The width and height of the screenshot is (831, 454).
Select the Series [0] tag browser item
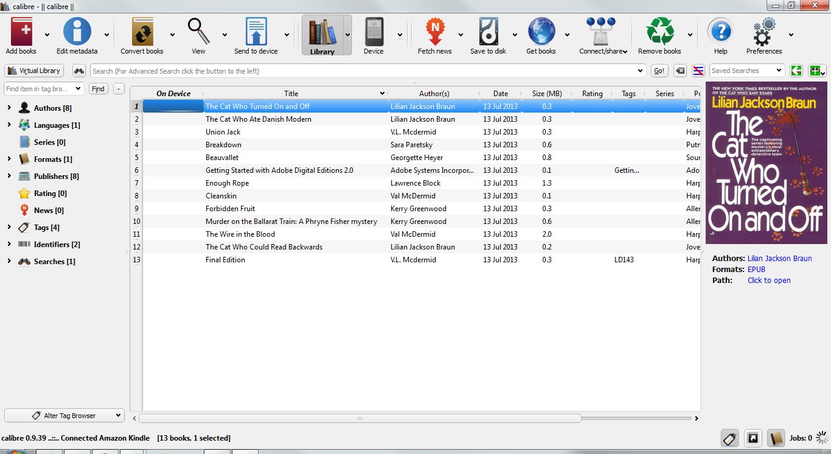(x=49, y=142)
